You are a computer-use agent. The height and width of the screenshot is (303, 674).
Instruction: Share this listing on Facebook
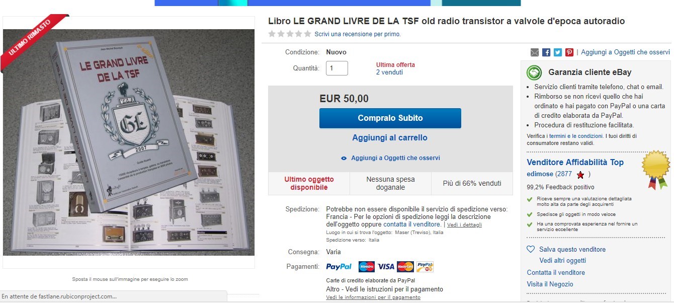coord(546,52)
